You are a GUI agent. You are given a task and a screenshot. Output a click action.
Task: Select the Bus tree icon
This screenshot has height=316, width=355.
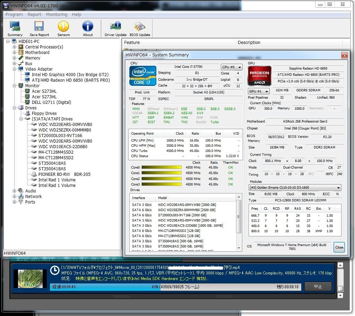point(21,64)
